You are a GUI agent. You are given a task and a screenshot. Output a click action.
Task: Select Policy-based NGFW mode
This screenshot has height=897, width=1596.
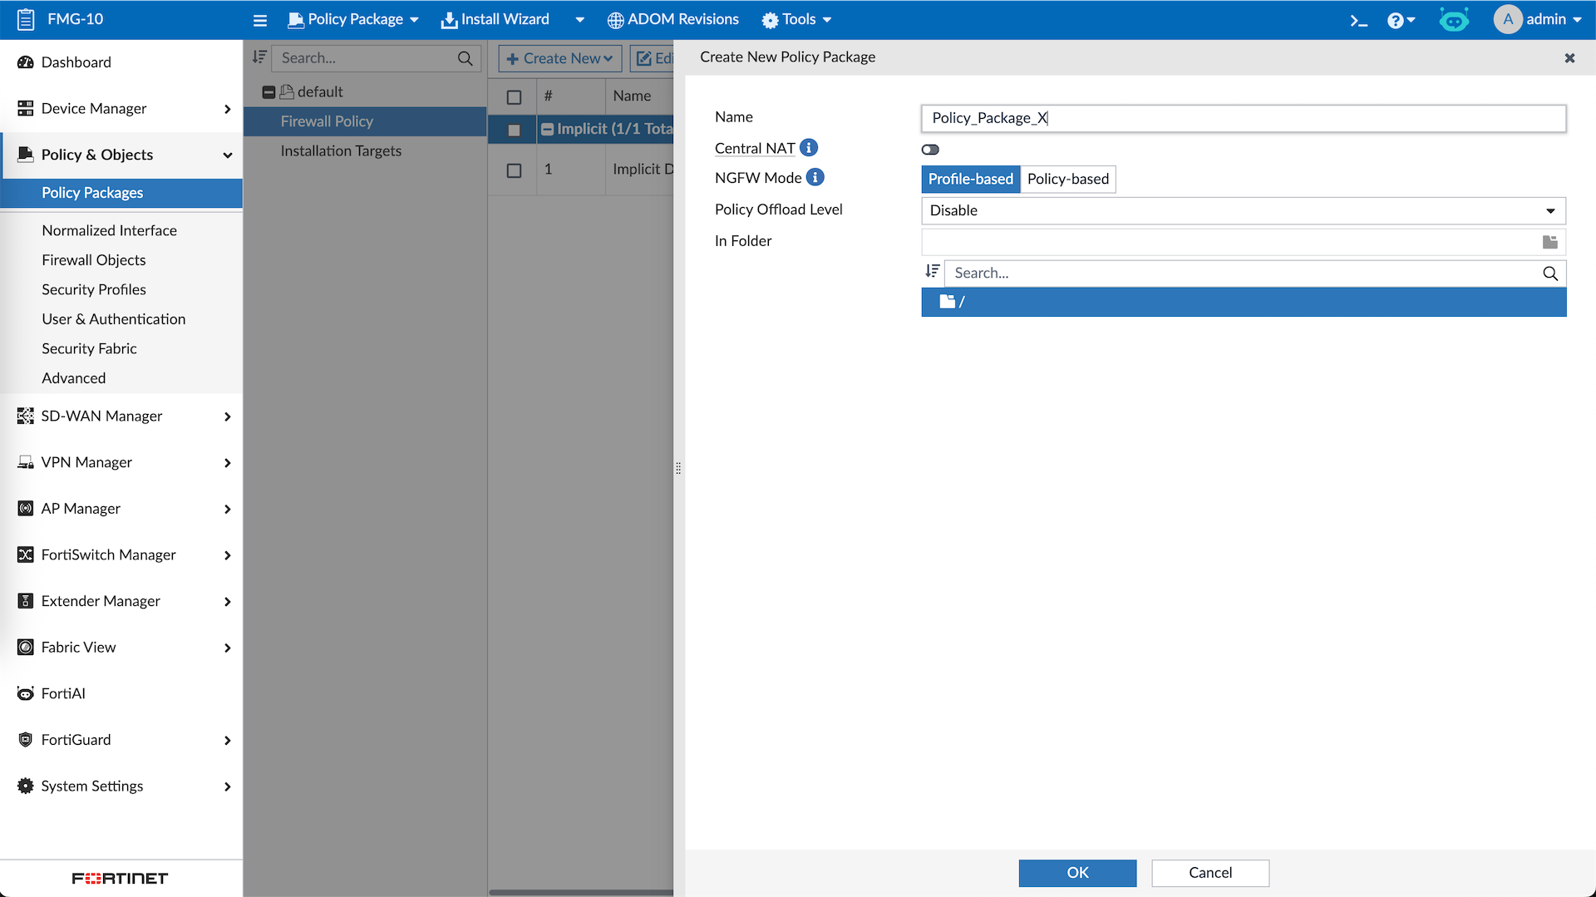pos(1067,179)
